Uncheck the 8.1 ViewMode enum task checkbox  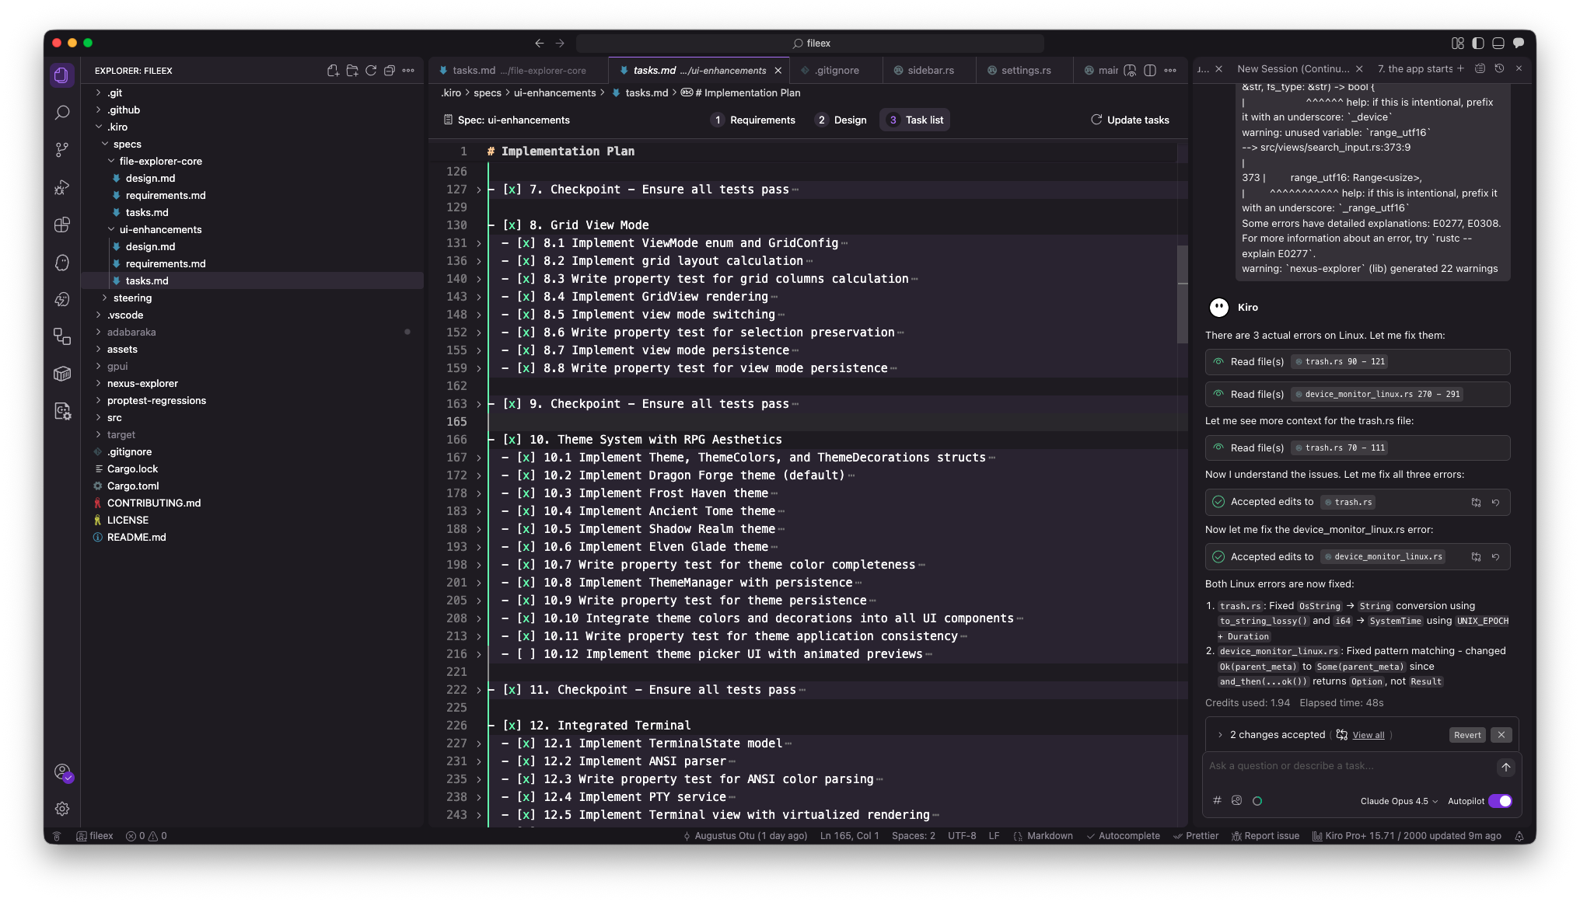[526, 243]
